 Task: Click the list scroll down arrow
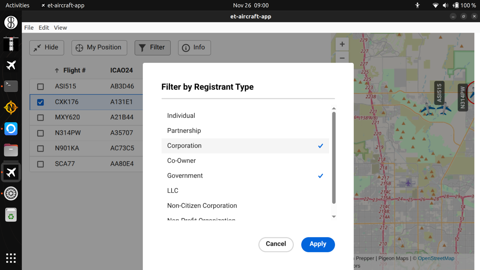tap(334, 216)
